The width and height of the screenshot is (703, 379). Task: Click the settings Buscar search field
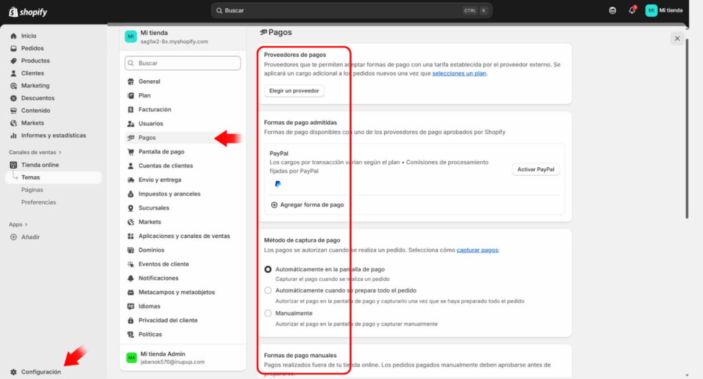tap(183, 63)
